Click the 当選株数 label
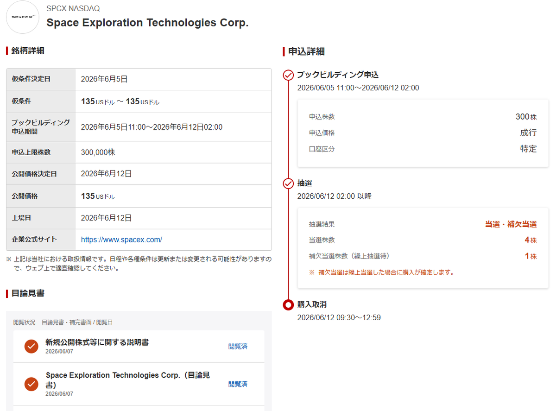The height and width of the screenshot is (411, 556). click(322, 240)
